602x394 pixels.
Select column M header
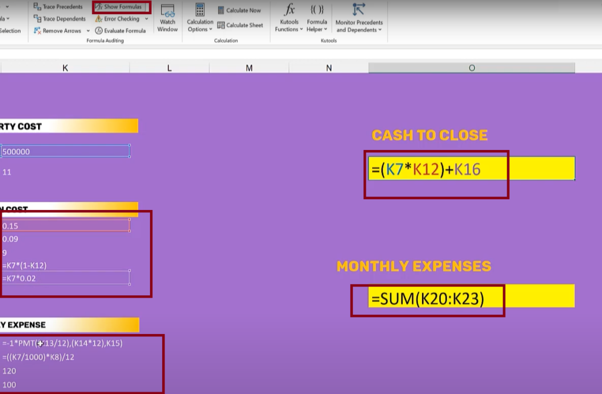249,68
